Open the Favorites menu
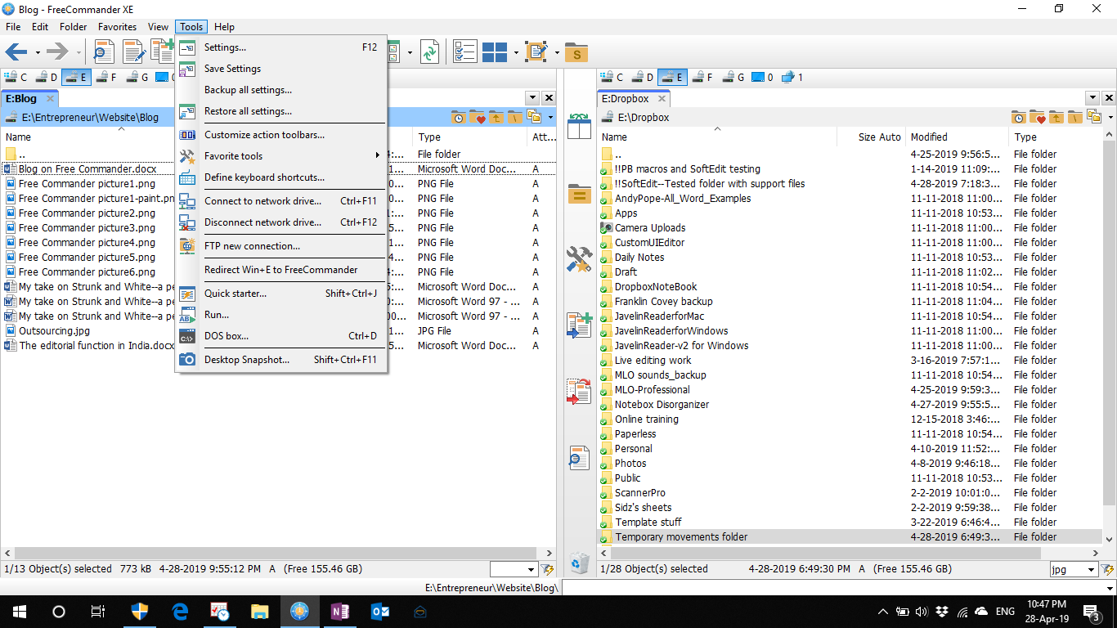 click(x=117, y=27)
